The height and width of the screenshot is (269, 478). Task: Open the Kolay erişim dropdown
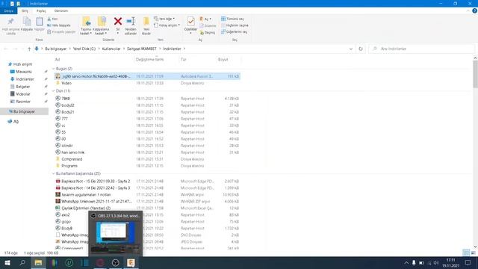167,25
